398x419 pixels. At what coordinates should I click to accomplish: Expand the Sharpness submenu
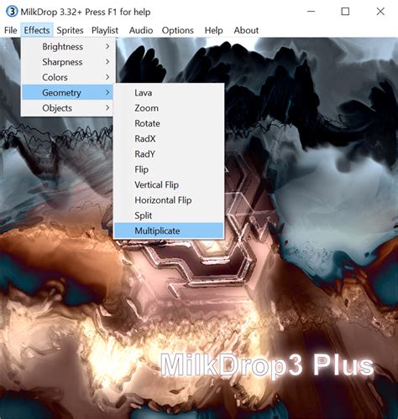click(x=67, y=62)
